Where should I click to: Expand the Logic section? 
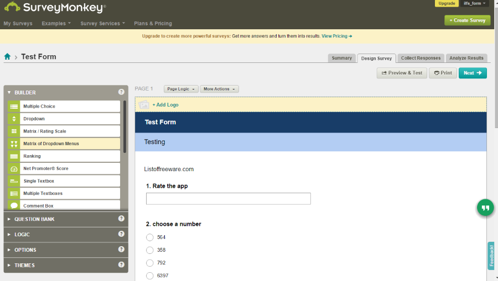click(x=9, y=235)
